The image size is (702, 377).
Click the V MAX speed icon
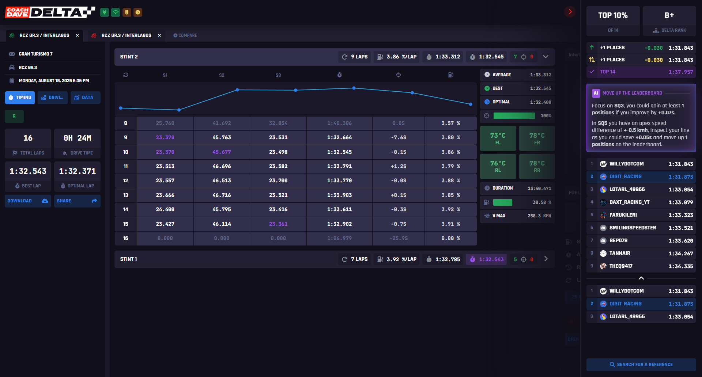click(x=487, y=216)
